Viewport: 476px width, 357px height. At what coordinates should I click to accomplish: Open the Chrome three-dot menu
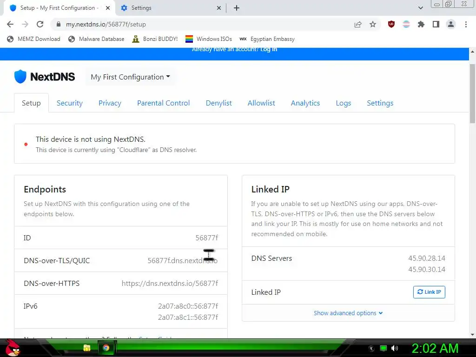pos(466,24)
